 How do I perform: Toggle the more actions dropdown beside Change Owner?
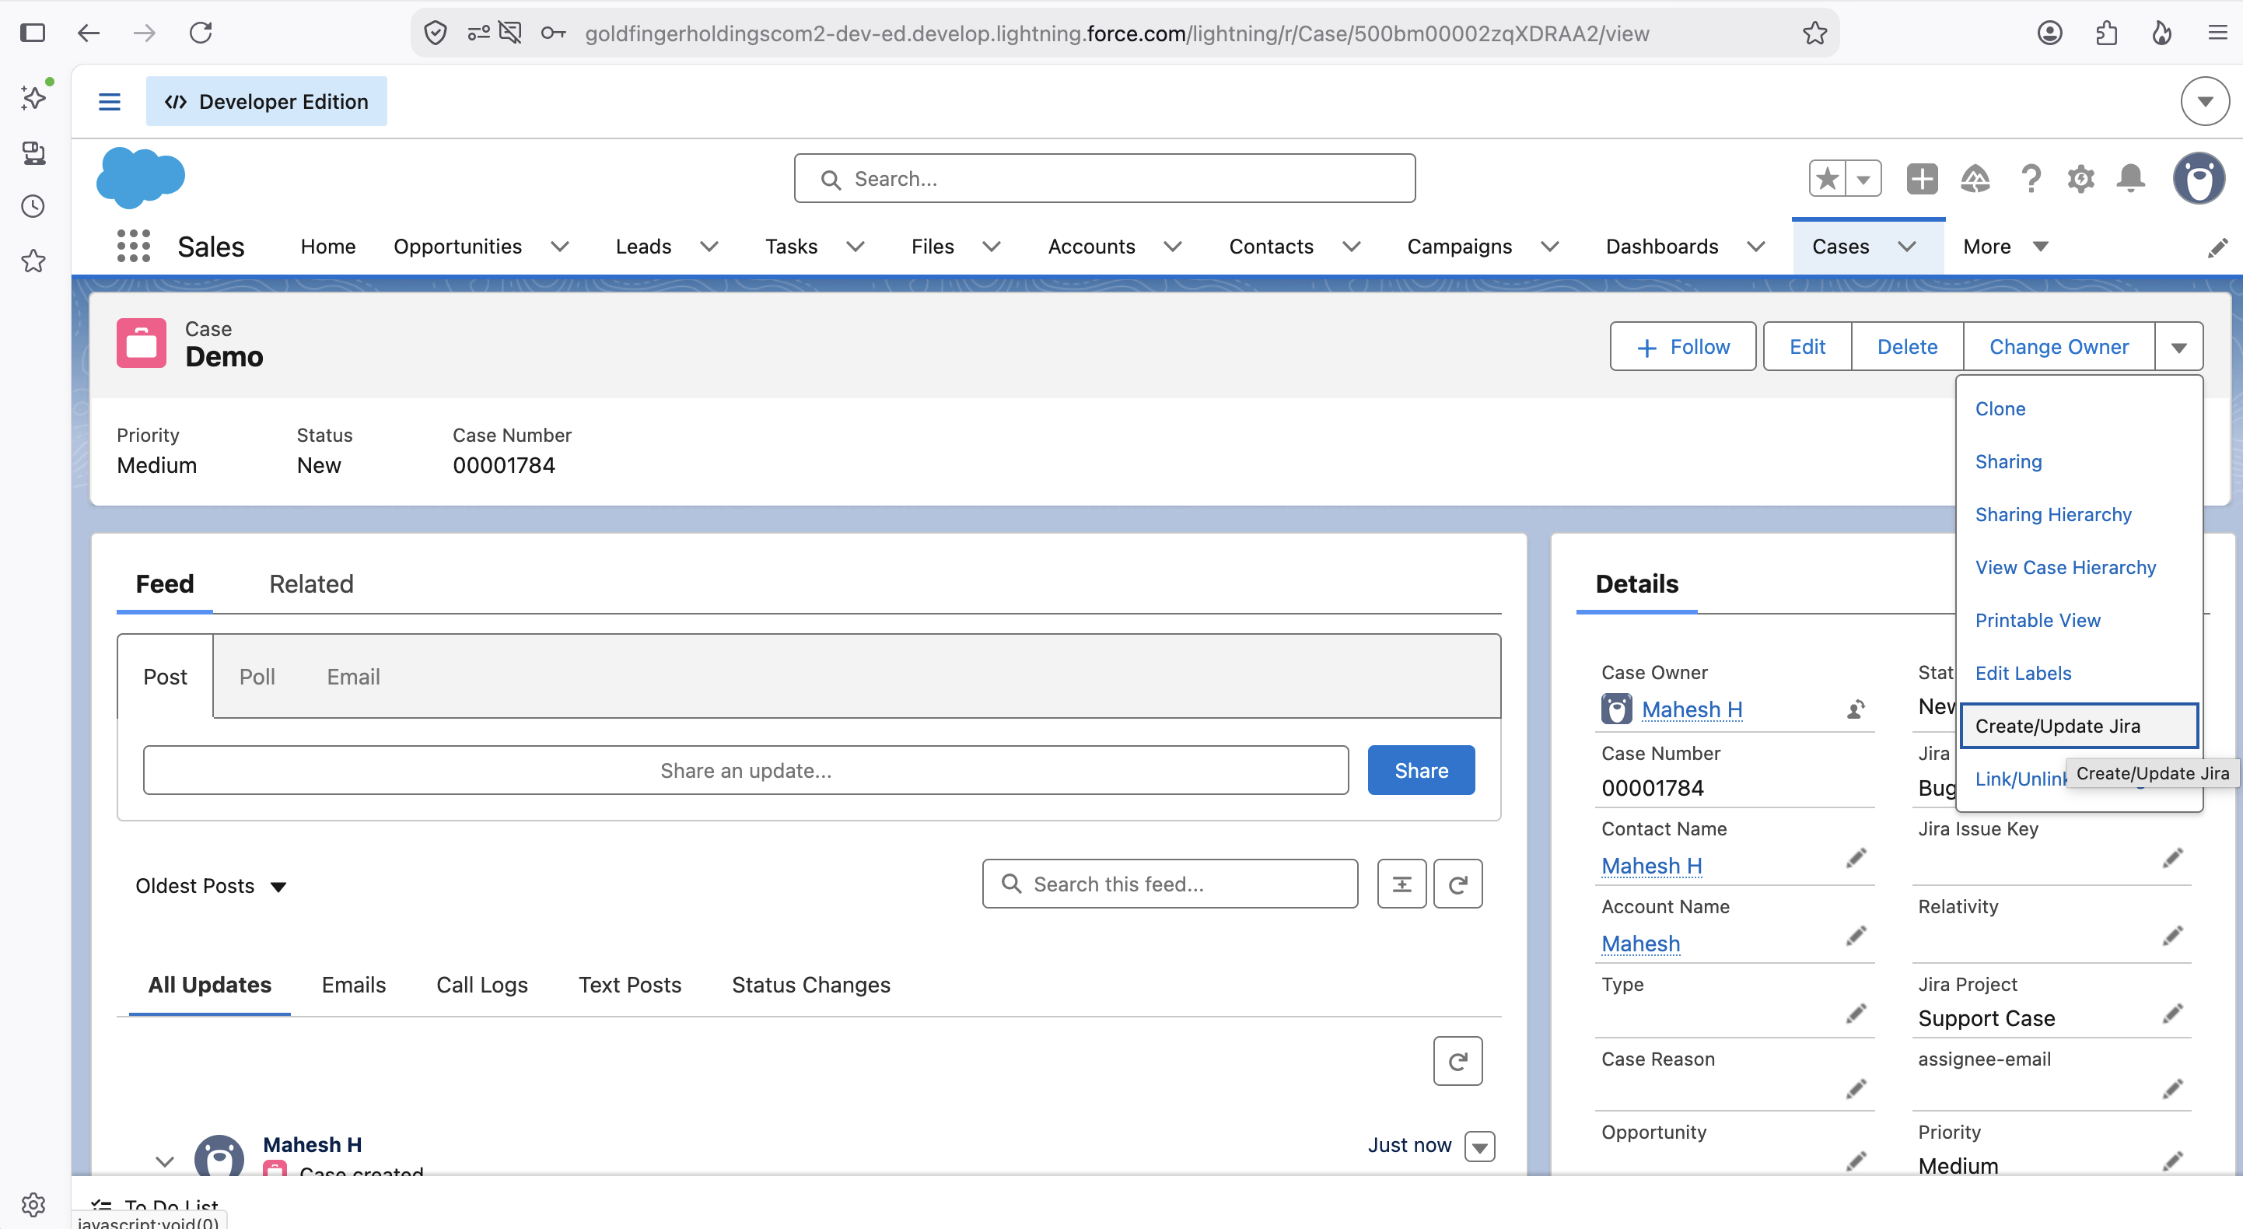point(2178,347)
